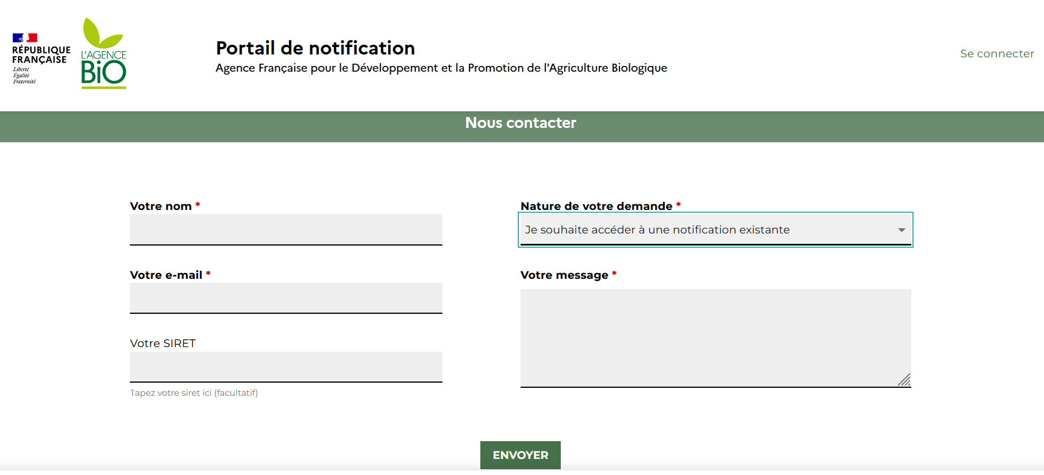Click the 'Votre SIRET' field label
This screenshot has width=1044, height=475.
[163, 343]
